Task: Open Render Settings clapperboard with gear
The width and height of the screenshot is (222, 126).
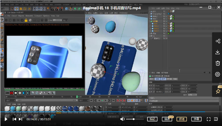Action: [x=61, y=9]
